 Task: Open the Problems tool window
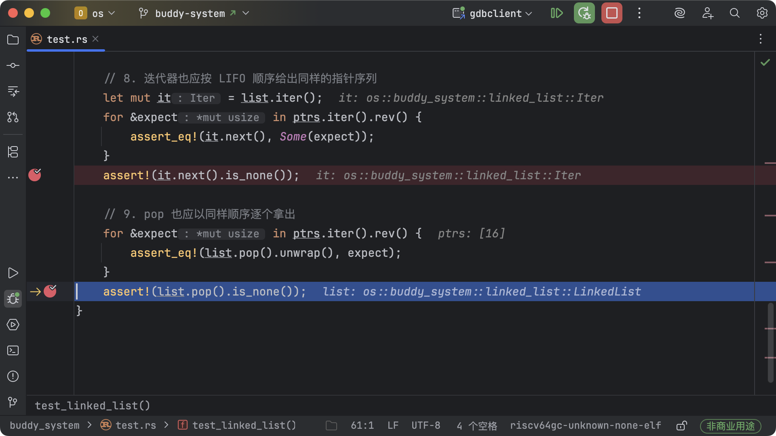click(x=13, y=376)
